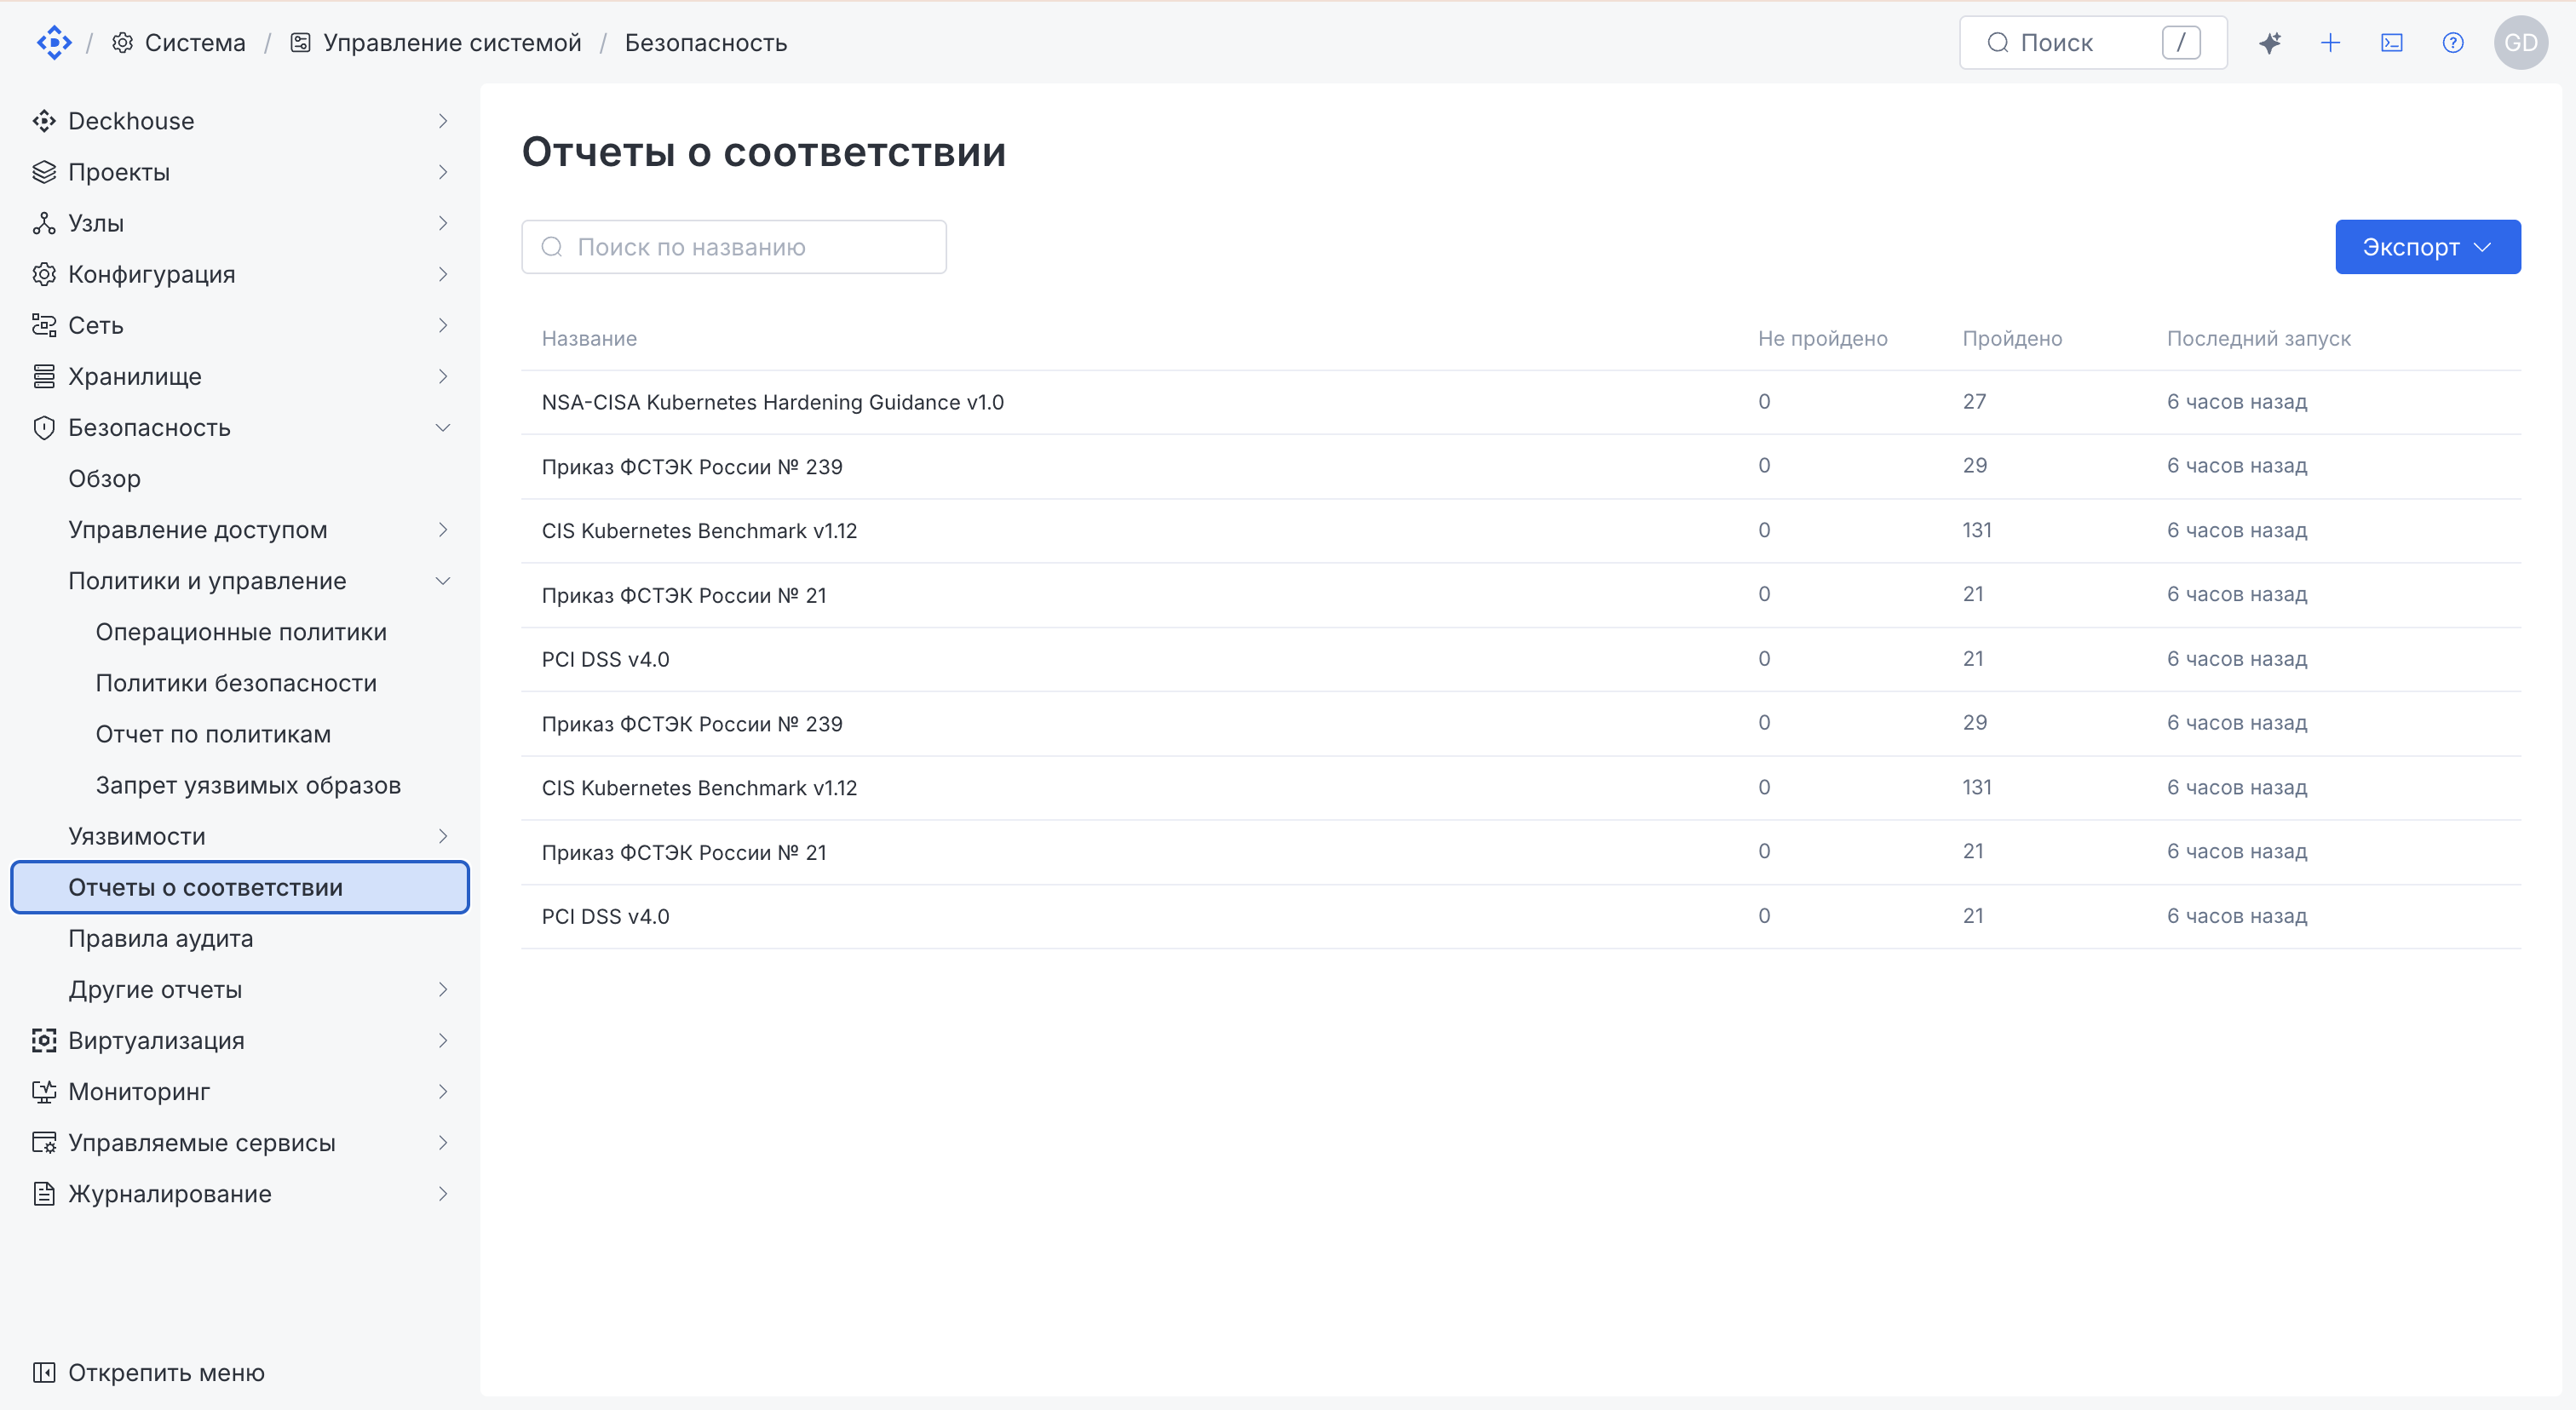2576x1410 pixels.
Task: Open the AI assistant sparkle icon
Action: tap(2270, 43)
